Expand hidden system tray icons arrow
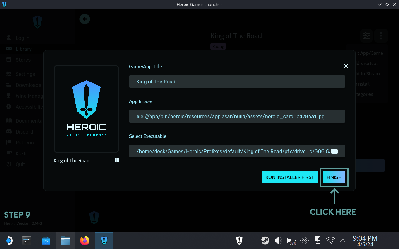 tap(343, 241)
